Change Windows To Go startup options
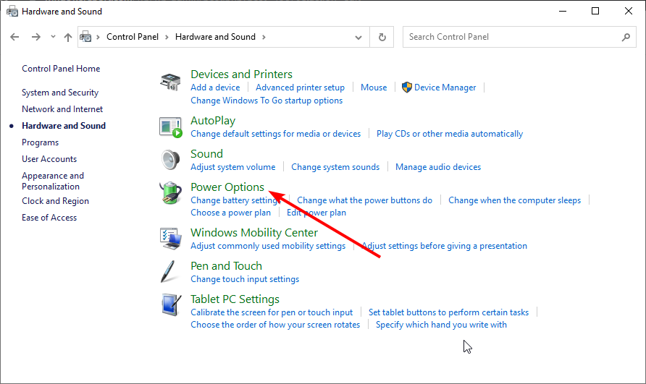 tap(267, 101)
